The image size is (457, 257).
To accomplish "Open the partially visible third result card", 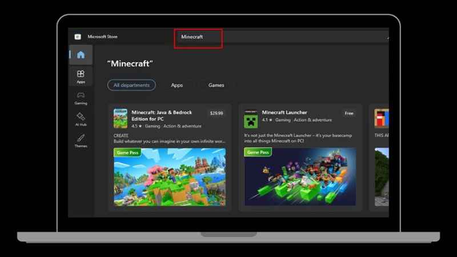I will coord(381,160).
